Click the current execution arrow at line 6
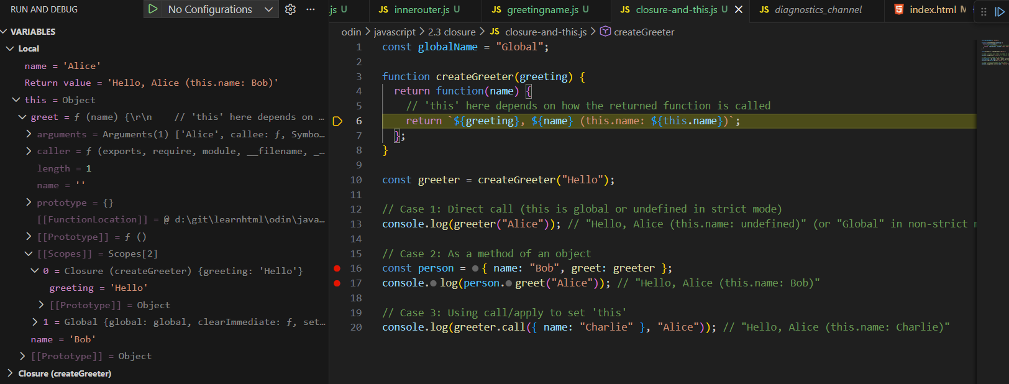The width and height of the screenshot is (1009, 384). (x=337, y=121)
